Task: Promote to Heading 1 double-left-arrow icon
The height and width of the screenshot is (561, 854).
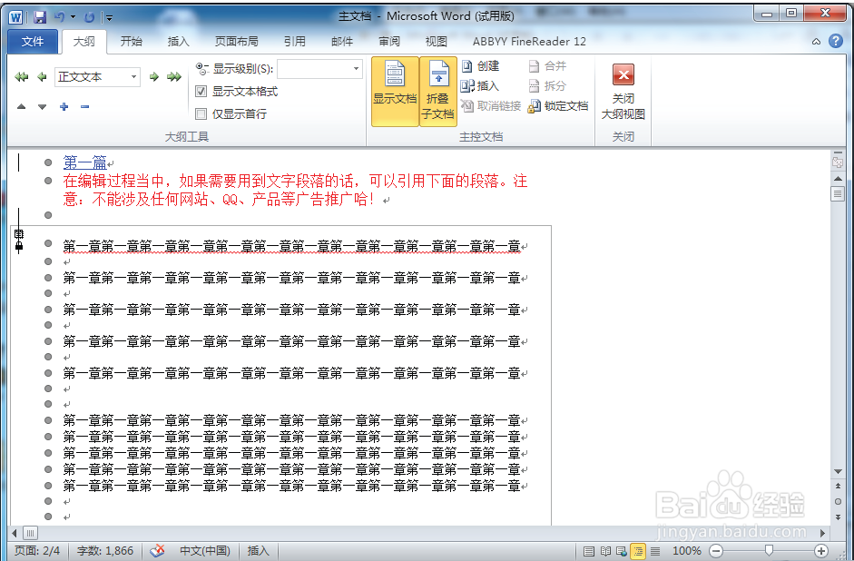Action: pyautogui.click(x=22, y=77)
